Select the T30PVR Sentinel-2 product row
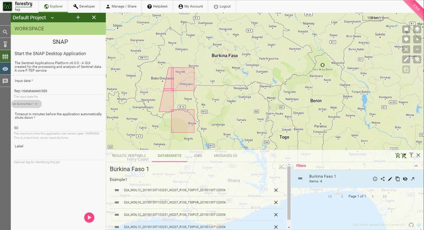This screenshot has width=424, height=230. [x=197, y=203]
